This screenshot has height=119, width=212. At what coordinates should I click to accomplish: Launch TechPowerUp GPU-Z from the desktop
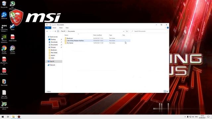[x=4, y=106]
